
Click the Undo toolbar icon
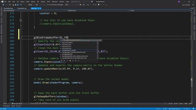click(21, 5)
